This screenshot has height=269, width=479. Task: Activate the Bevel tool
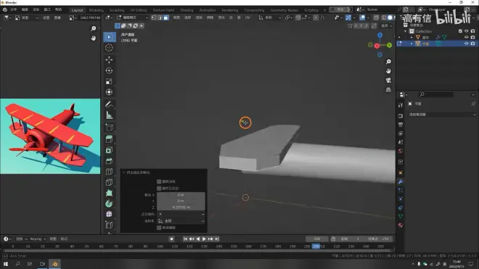tap(109, 161)
